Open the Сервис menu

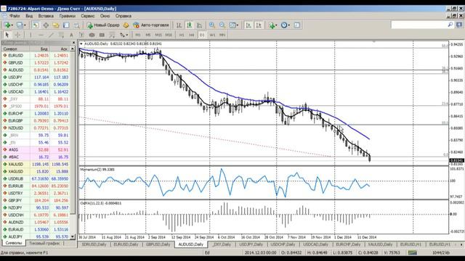click(x=88, y=16)
